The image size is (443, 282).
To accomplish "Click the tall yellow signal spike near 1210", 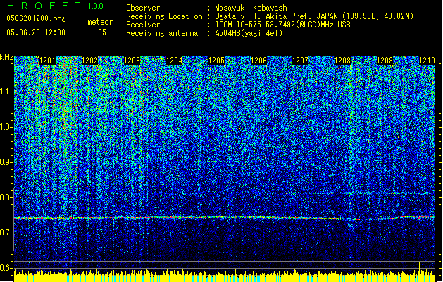I will [x=419, y=268].
